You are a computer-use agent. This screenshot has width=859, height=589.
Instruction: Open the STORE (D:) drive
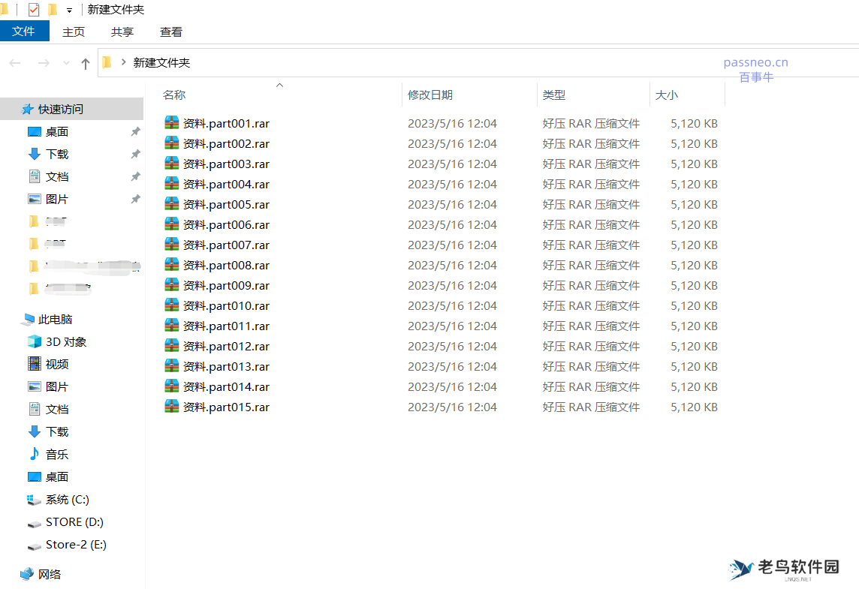tap(74, 521)
